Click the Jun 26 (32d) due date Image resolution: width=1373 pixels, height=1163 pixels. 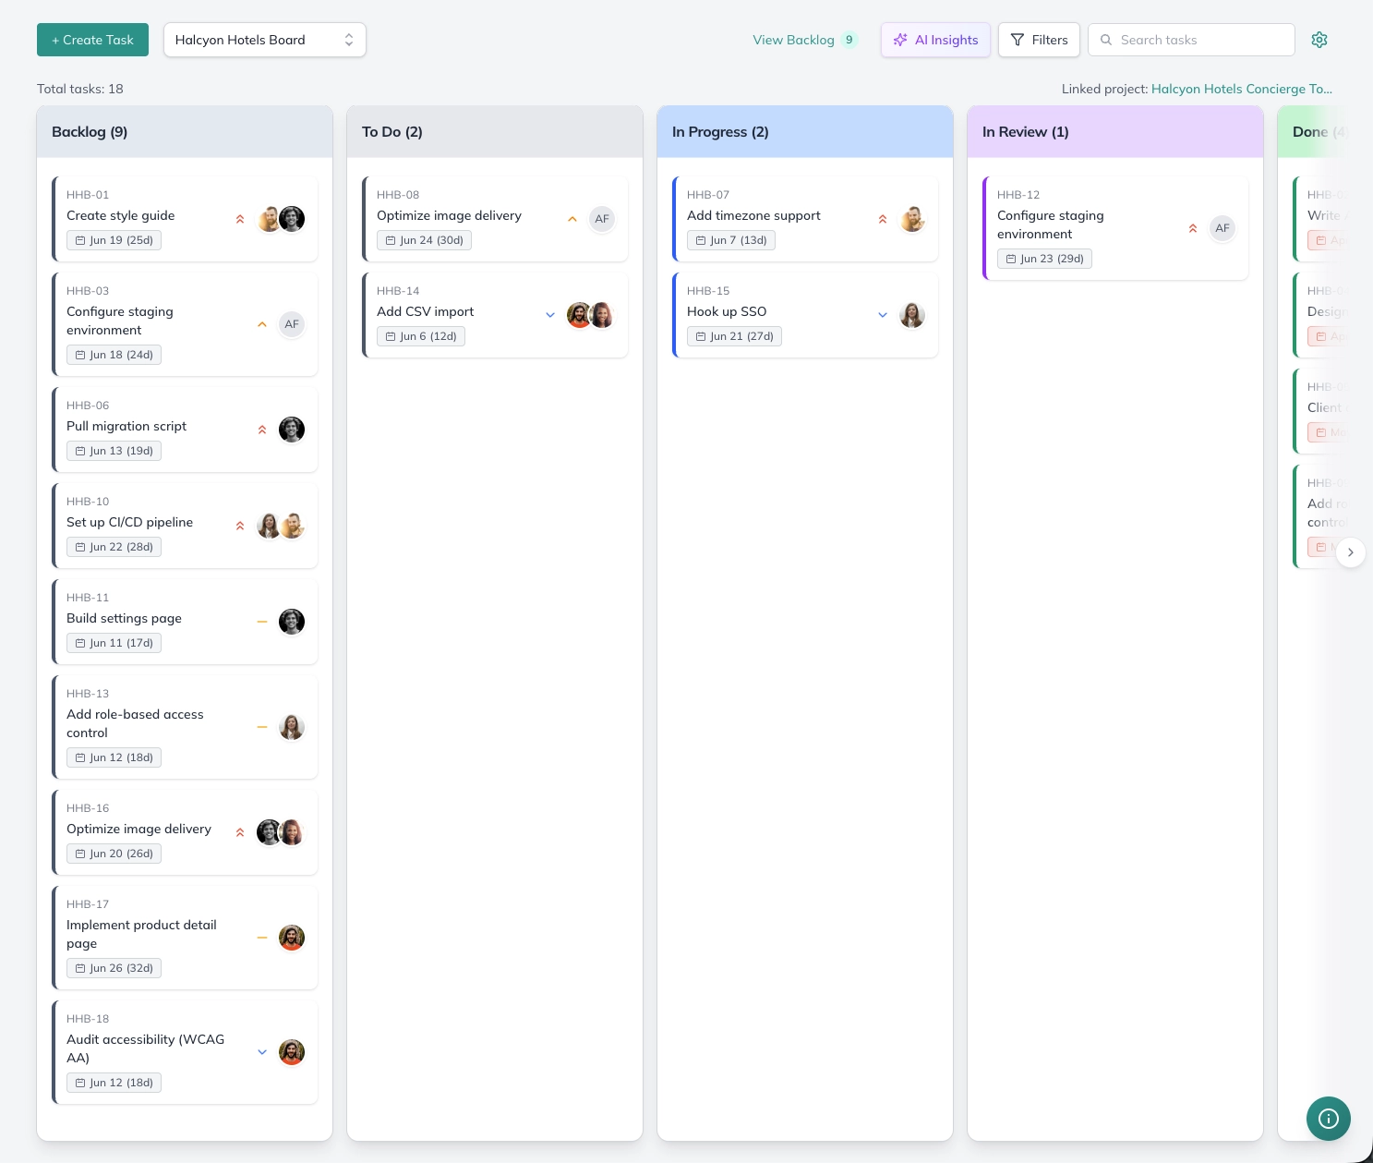(x=114, y=968)
